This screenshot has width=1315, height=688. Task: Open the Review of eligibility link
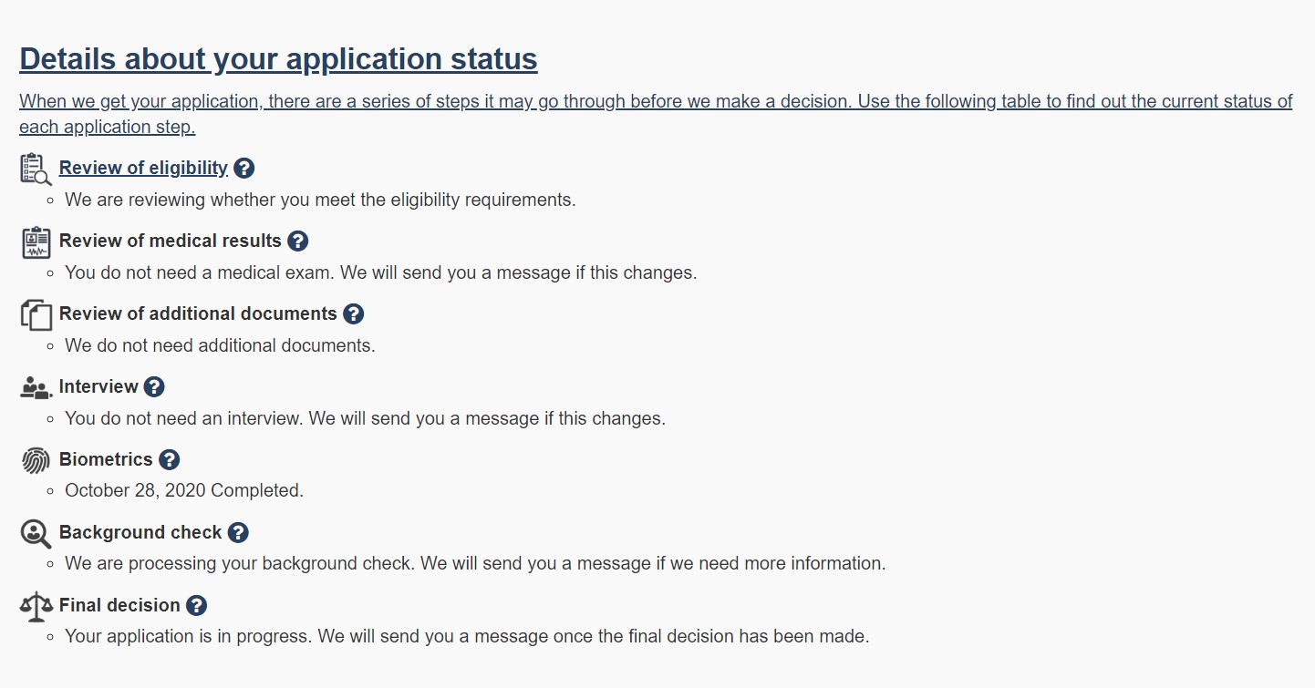point(143,168)
